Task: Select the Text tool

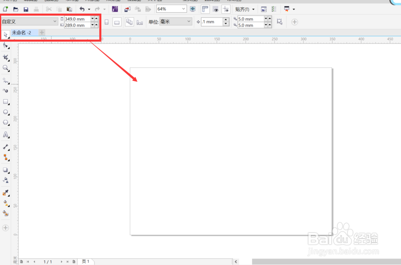Action: click(5, 135)
